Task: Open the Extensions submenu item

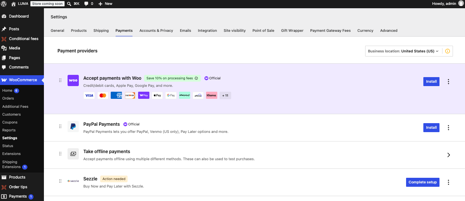Action: (x=11, y=154)
